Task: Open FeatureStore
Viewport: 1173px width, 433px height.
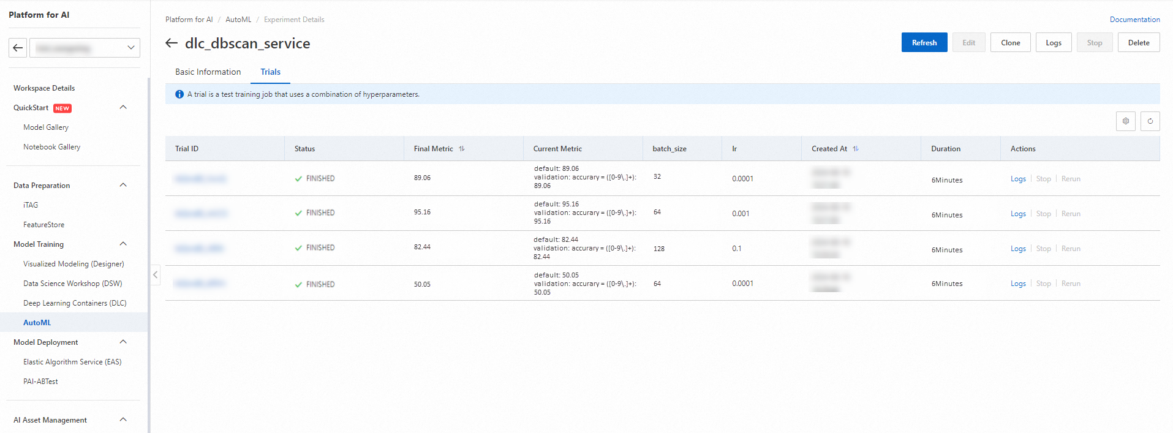Action: tap(43, 225)
